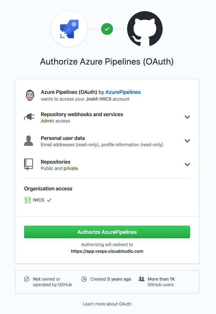The height and width of the screenshot is (314, 216).
Task: Click the green IWCS access checkmark
Action: (49, 200)
